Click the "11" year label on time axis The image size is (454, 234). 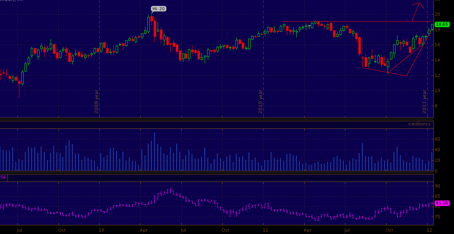[265, 230]
